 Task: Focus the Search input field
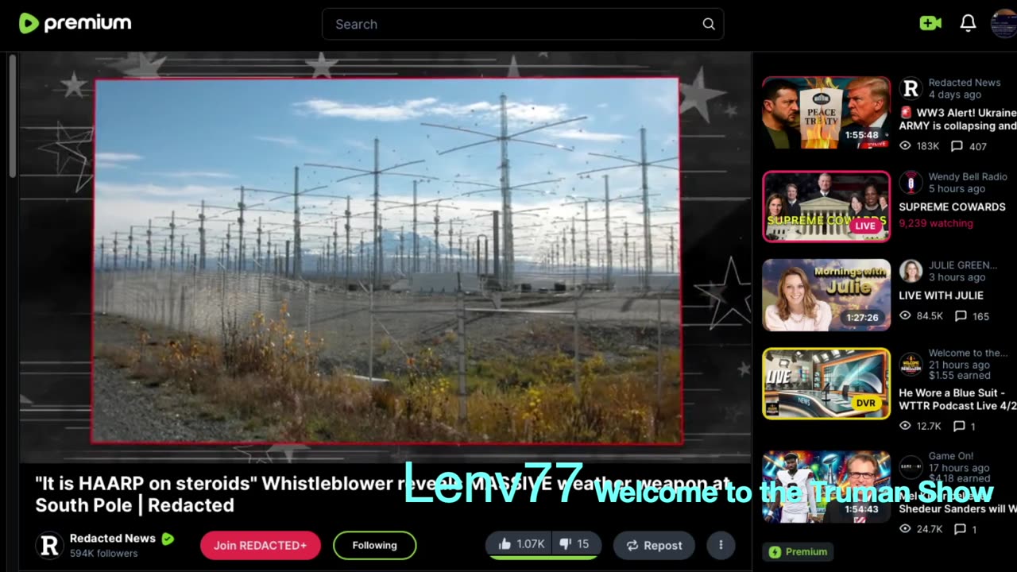523,24
